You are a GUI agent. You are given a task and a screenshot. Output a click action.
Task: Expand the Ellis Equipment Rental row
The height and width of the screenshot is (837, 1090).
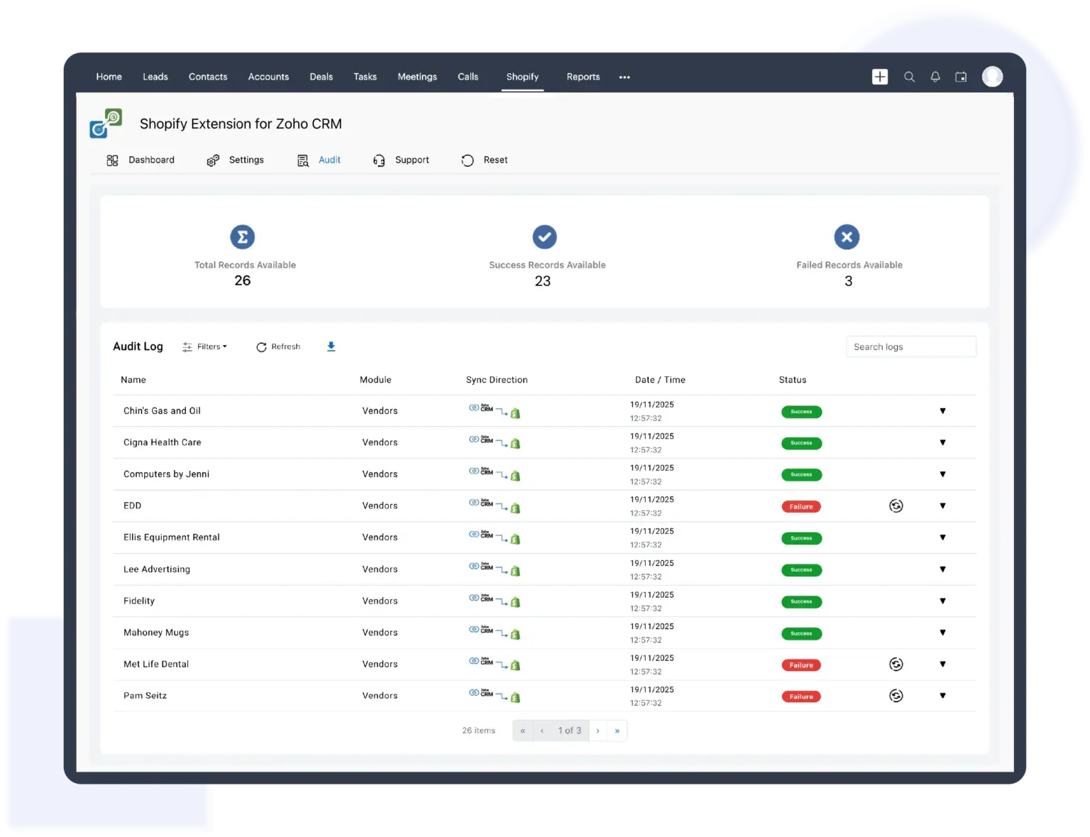tap(942, 537)
